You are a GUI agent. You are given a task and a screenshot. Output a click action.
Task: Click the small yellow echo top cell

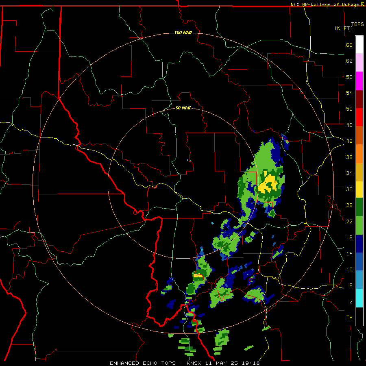pos(198,275)
